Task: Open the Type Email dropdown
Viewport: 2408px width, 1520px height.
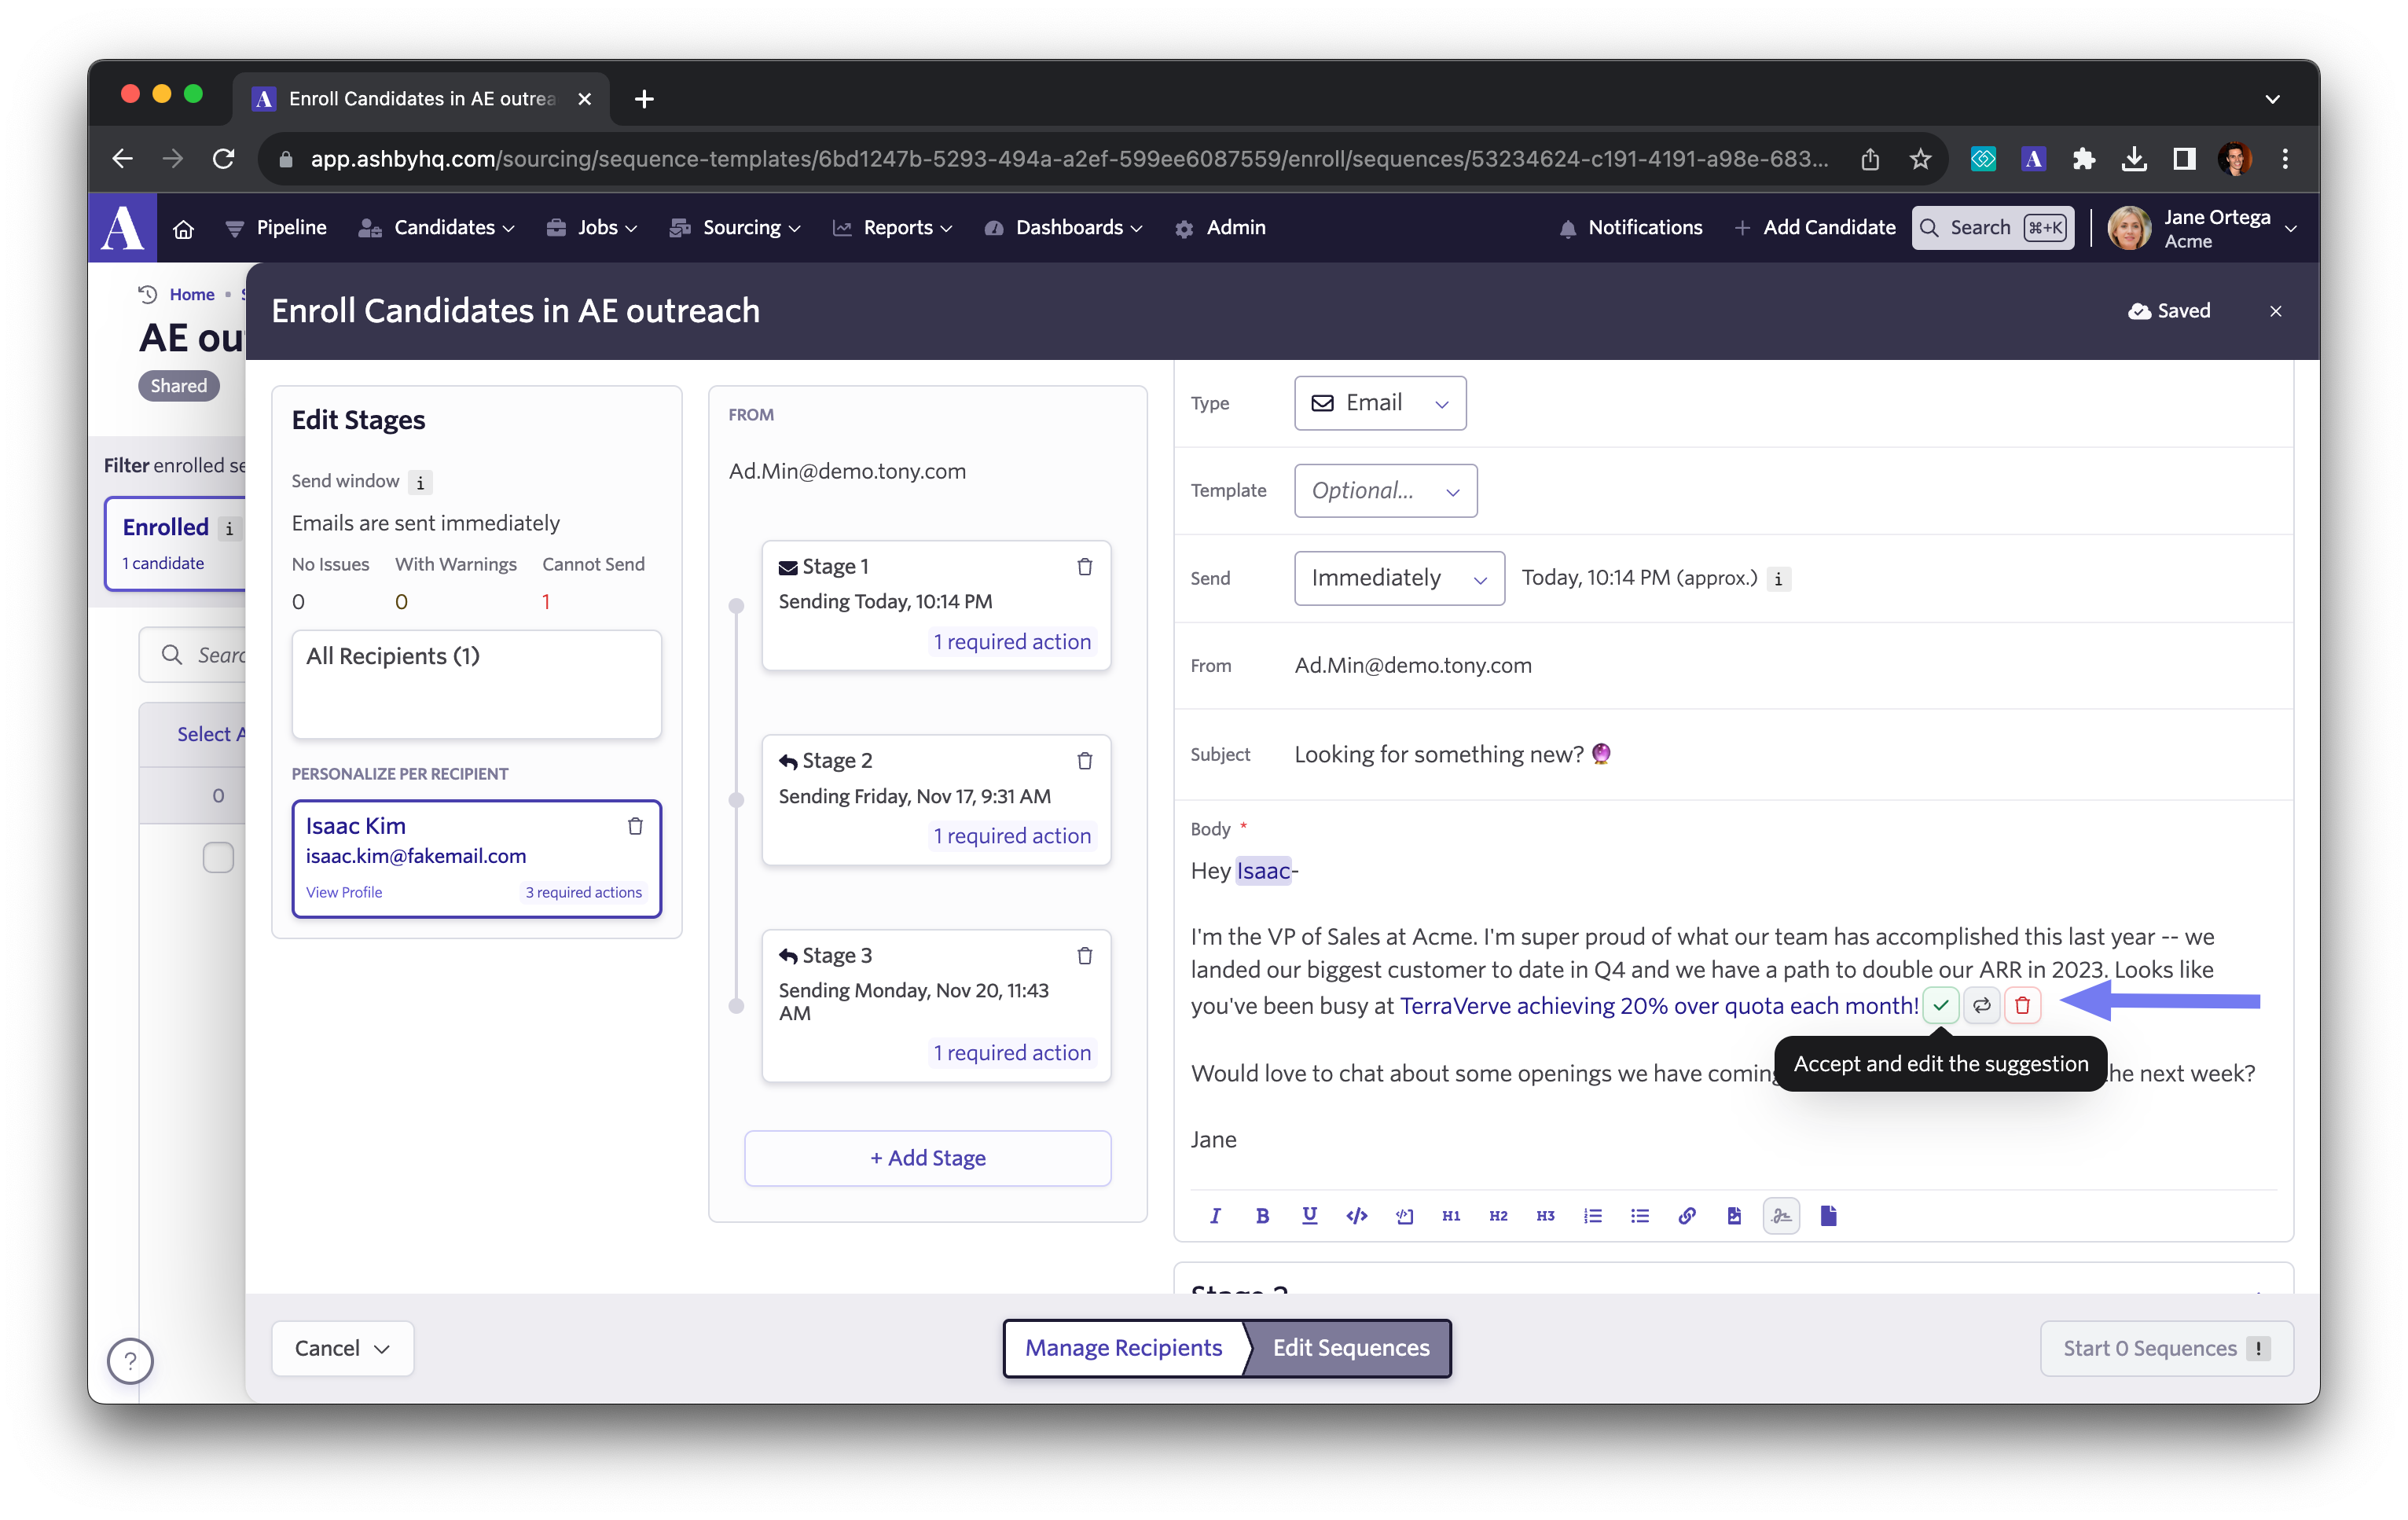Action: tap(1379, 403)
